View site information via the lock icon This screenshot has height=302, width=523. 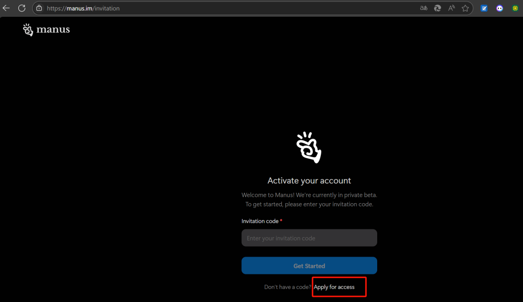[39, 8]
